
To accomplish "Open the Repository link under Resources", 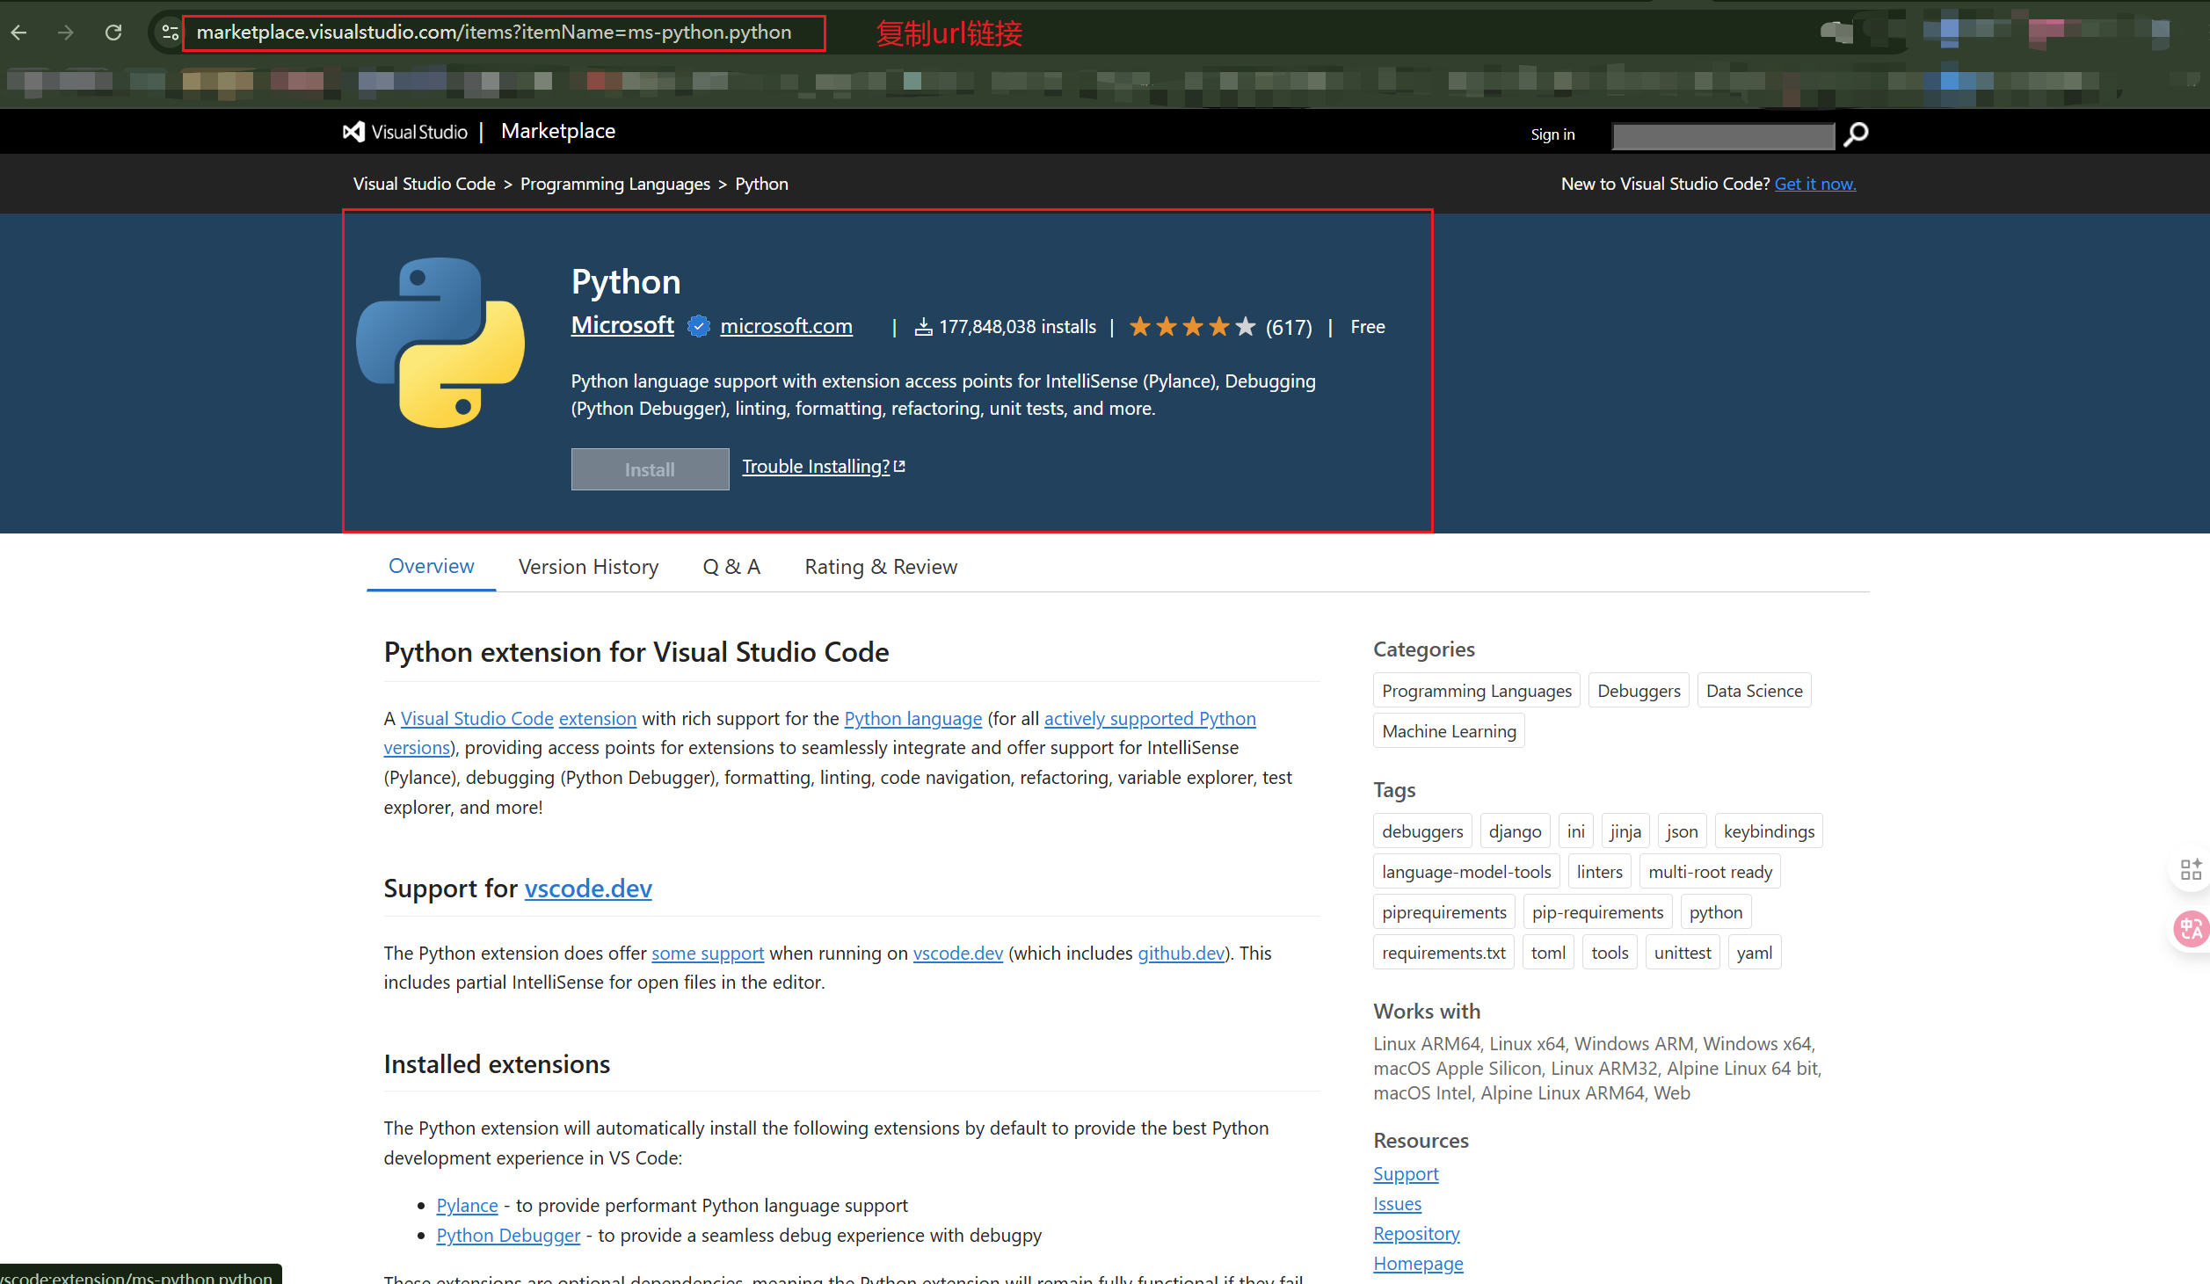I will pos(1415,1233).
